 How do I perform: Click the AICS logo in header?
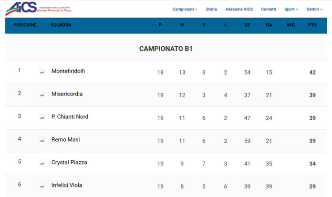[38, 9]
